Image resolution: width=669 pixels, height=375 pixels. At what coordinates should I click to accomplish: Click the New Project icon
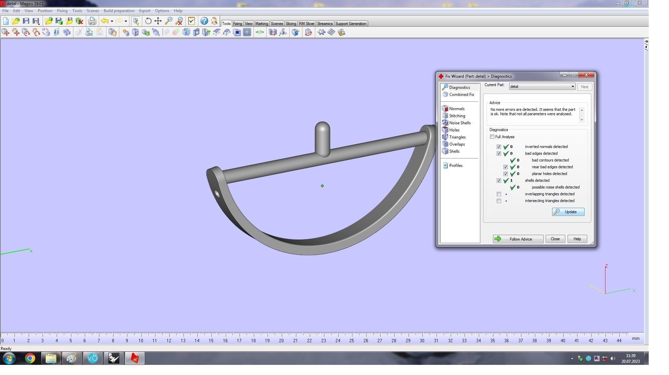pos(6,21)
